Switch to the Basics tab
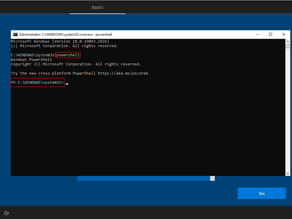Viewport: 292px width, 219px height. tap(98, 7)
